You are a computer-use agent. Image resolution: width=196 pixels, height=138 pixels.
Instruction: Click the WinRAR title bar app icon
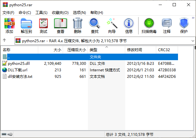[x=5, y=5]
